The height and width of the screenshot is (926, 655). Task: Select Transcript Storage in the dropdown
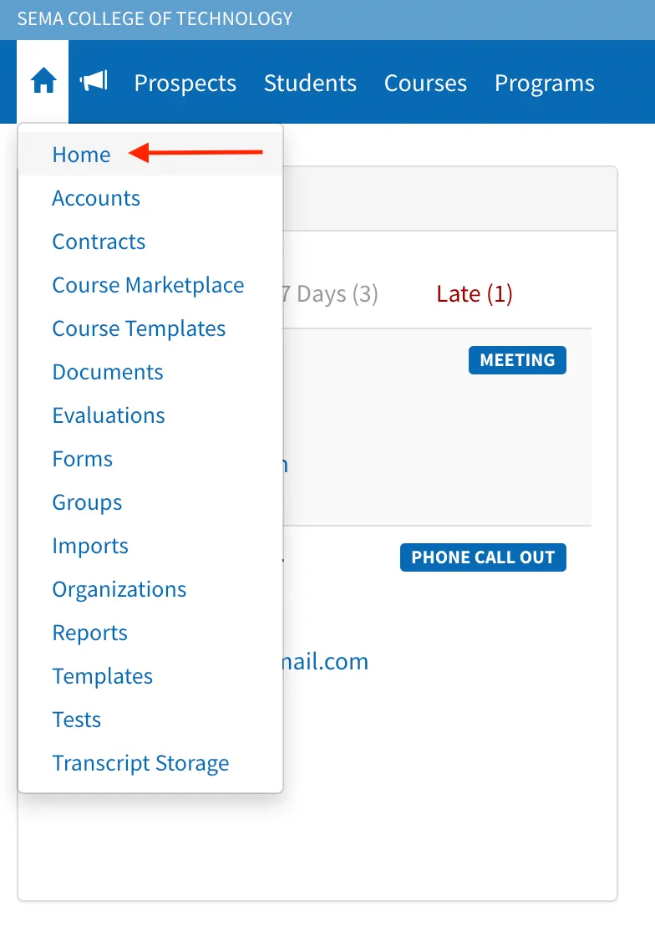(140, 762)
